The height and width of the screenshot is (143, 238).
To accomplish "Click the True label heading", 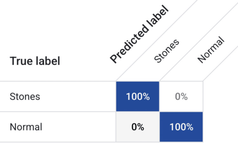I will [35, 61].
